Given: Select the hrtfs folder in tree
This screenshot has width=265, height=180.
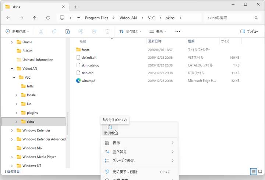Looking at the screenshot, I should [30, 86].
